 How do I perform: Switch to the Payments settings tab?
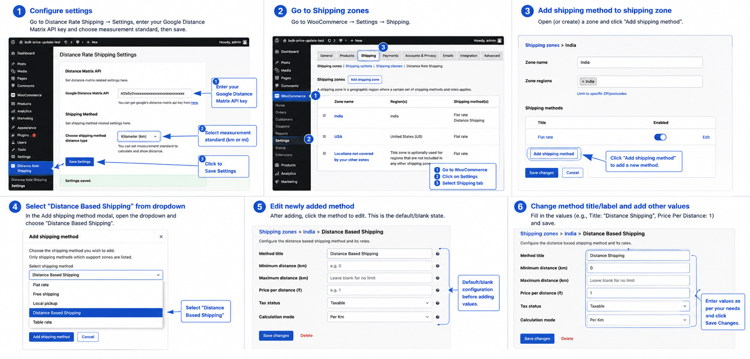click(x=390, y=56)
